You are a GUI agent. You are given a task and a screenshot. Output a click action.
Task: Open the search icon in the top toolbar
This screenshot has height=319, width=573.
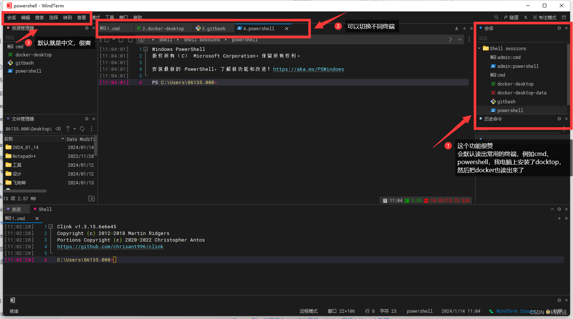coord(496,17)
